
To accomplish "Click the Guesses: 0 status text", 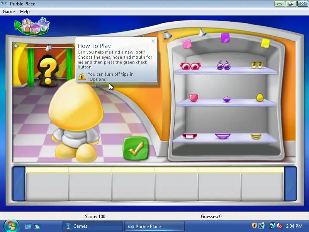I will pos(211,217).
